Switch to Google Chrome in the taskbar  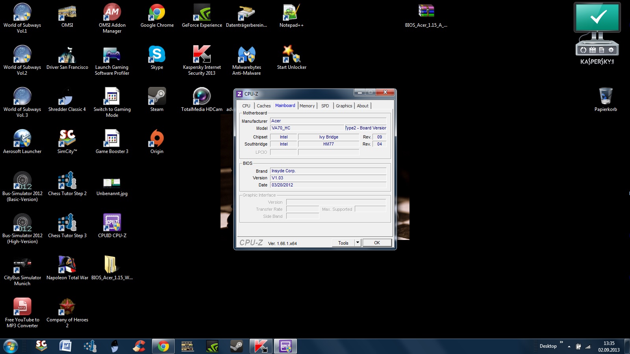[163, 346]
